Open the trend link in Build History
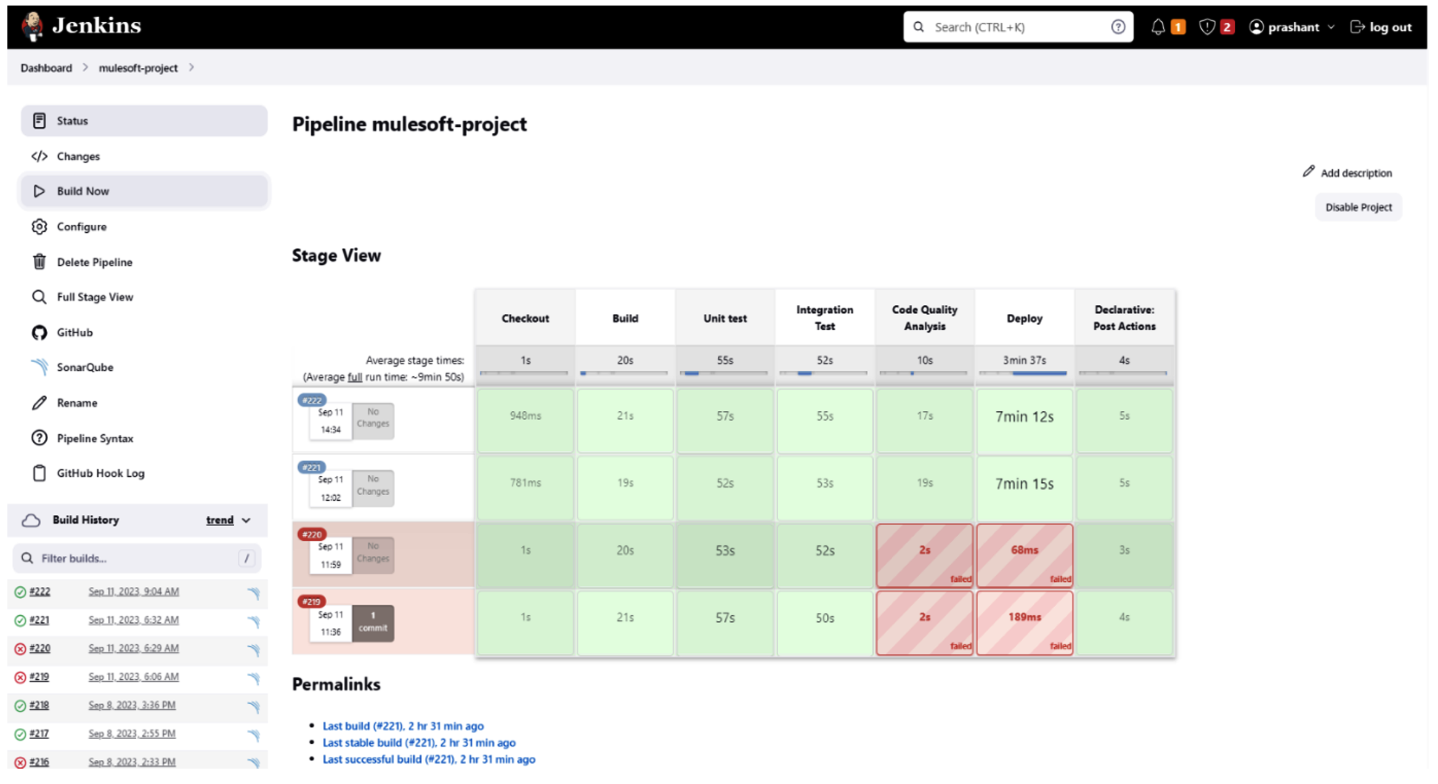This screenshot has width=1438, height=784. coord(219,520)
